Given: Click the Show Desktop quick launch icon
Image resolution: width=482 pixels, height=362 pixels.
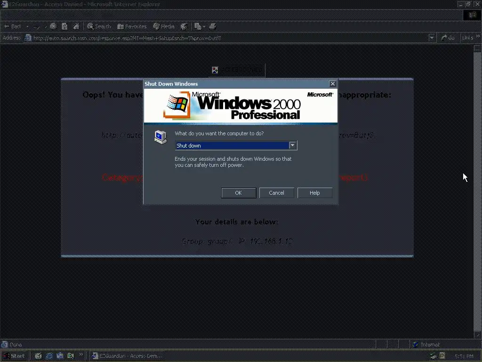Looking at the screenshot, I should pos(38,356).
